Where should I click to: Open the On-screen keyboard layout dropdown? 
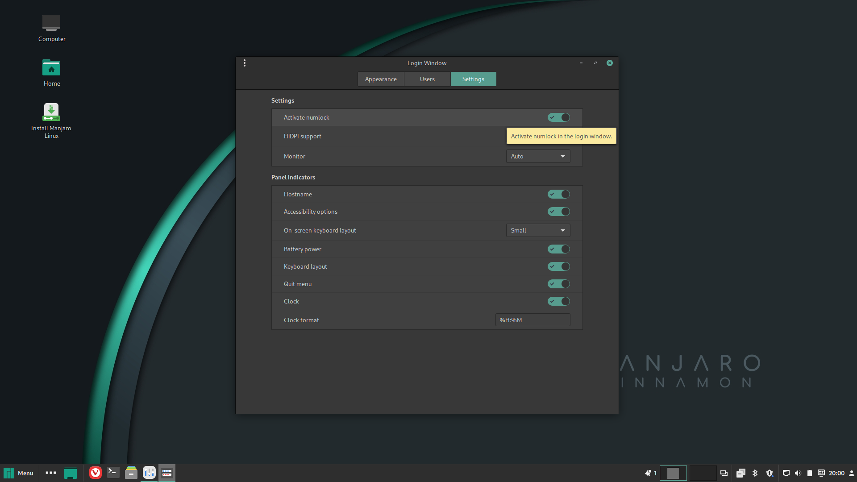(x=538, y=230)
